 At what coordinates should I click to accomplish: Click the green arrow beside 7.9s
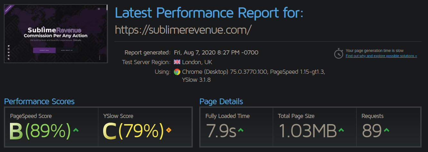(x=240, y=130)
